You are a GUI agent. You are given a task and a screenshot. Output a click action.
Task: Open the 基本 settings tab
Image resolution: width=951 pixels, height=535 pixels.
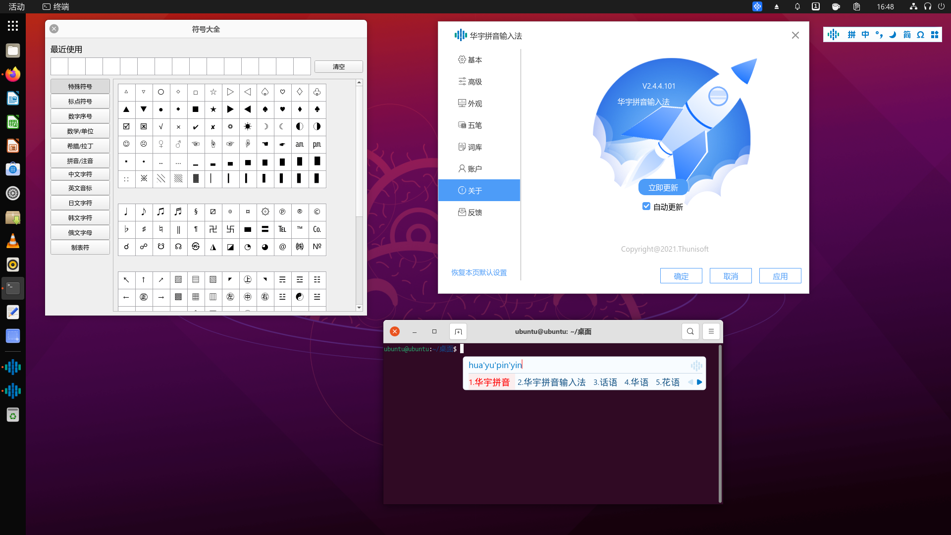tap(479, 59)
